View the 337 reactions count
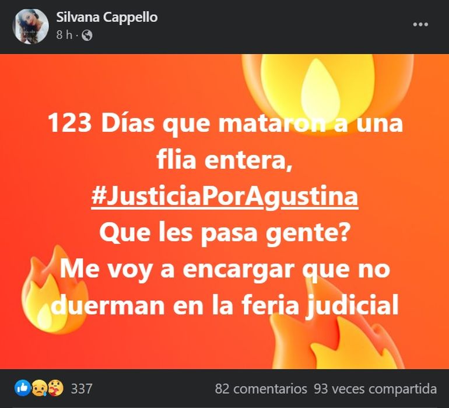This screenshot has width=449, height=408. click(82, 389)
